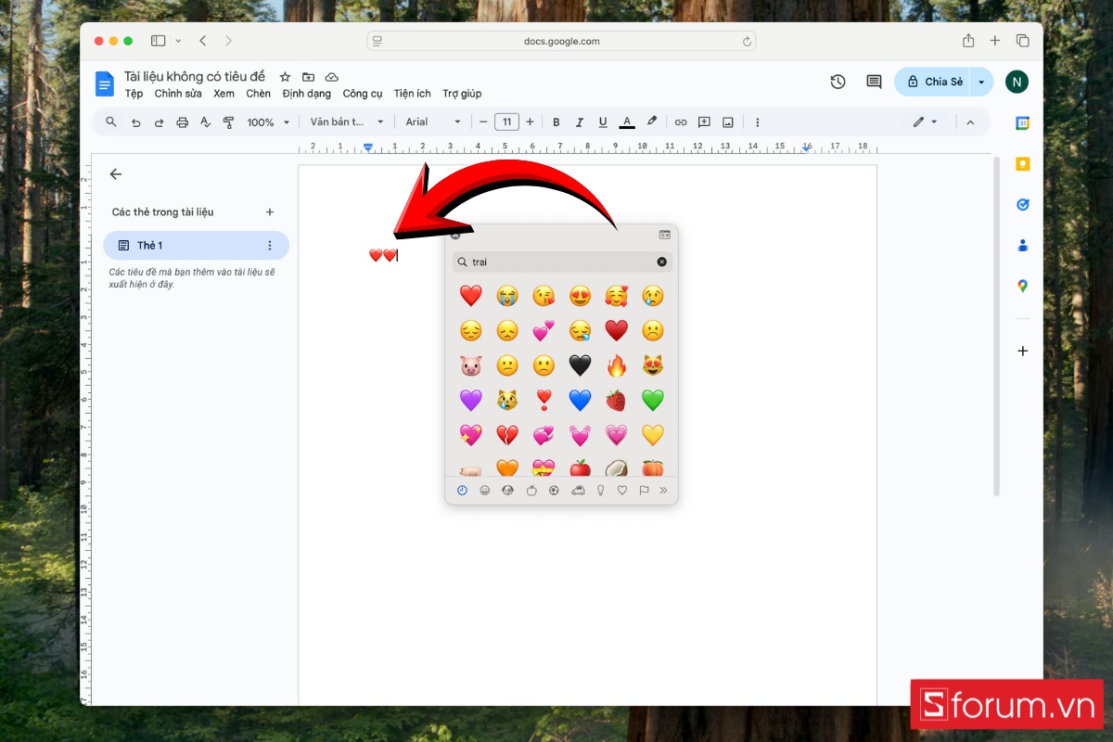Open the Travel emoji category
Viewport: 1113px width, 742px height.
point(577,490)
